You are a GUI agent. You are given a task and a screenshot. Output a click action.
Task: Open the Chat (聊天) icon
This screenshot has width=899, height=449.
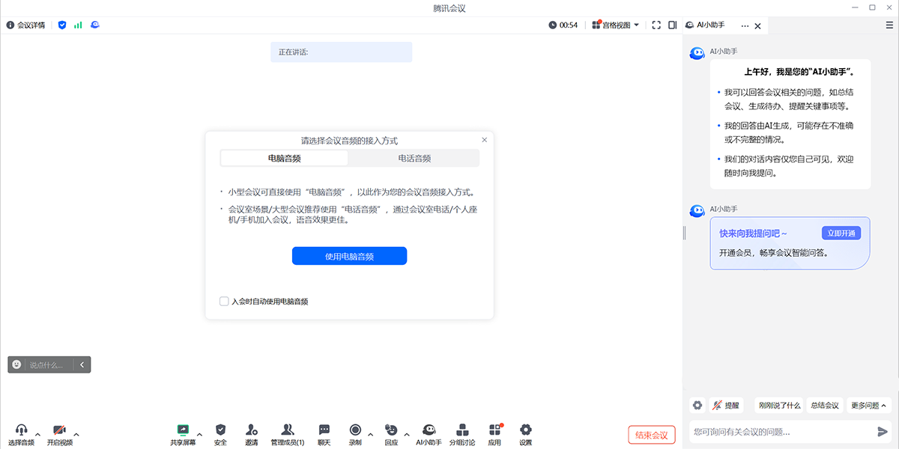point(324,430)
